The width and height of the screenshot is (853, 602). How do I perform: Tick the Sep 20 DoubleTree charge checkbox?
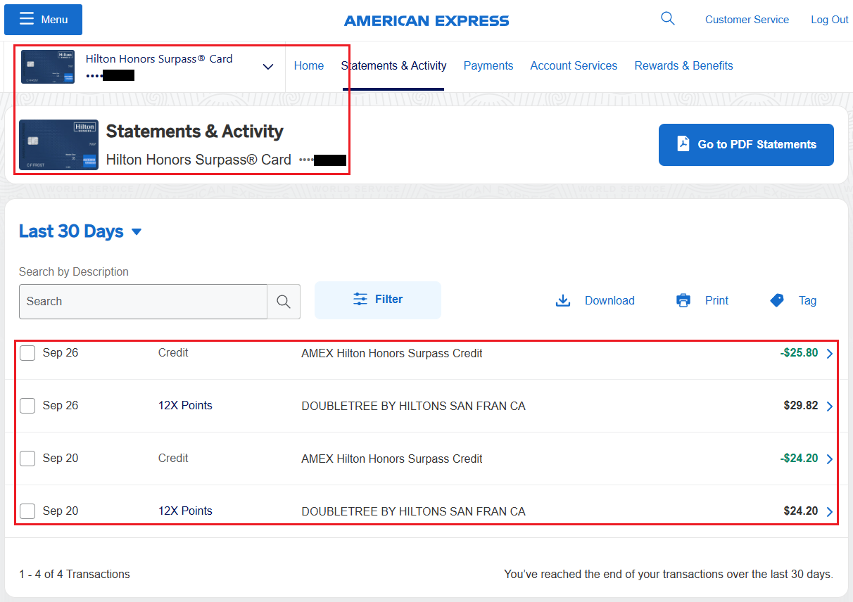[27, 511]
